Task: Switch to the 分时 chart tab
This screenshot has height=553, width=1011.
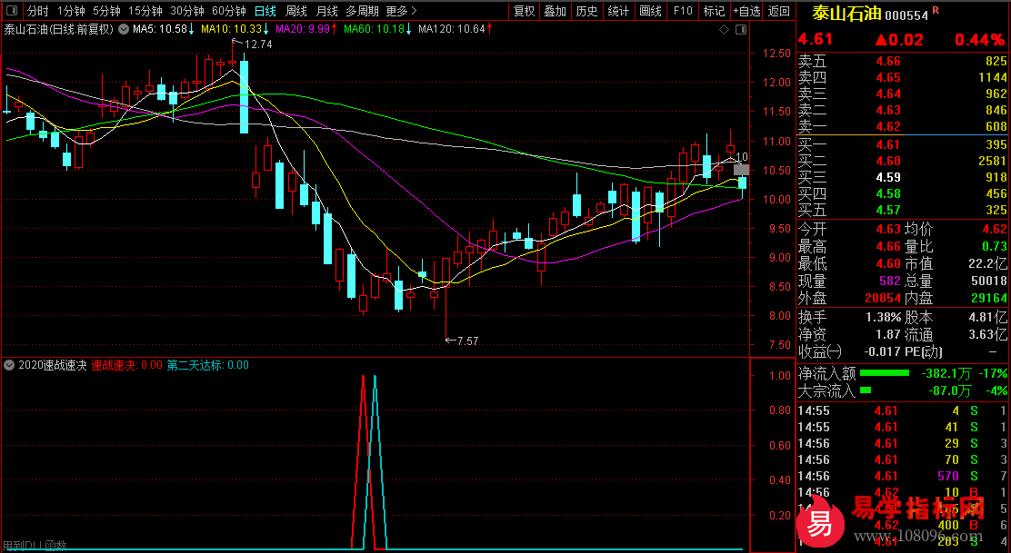Action: coord(37,11)
